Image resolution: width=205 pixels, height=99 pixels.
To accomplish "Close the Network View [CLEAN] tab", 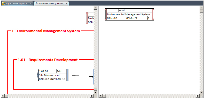I will pos(67,4).
